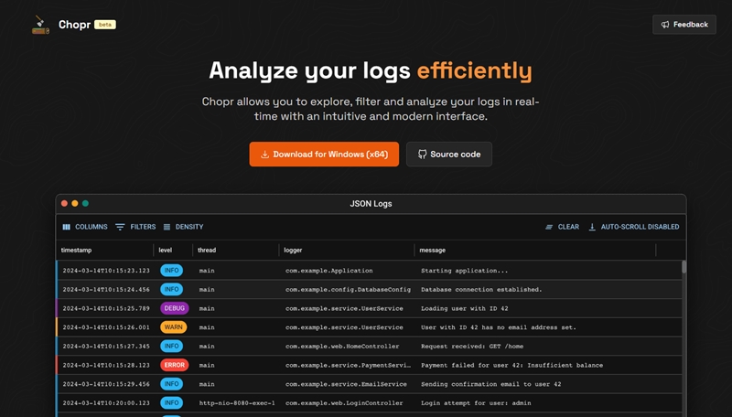
Task: Click Download for Windows (x64) button
Action: point(325,155)
